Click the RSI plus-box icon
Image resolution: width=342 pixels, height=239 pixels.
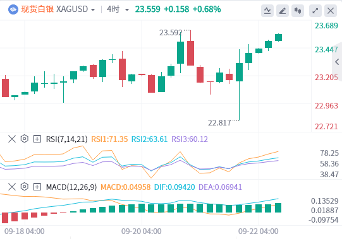tap(37, 139)
